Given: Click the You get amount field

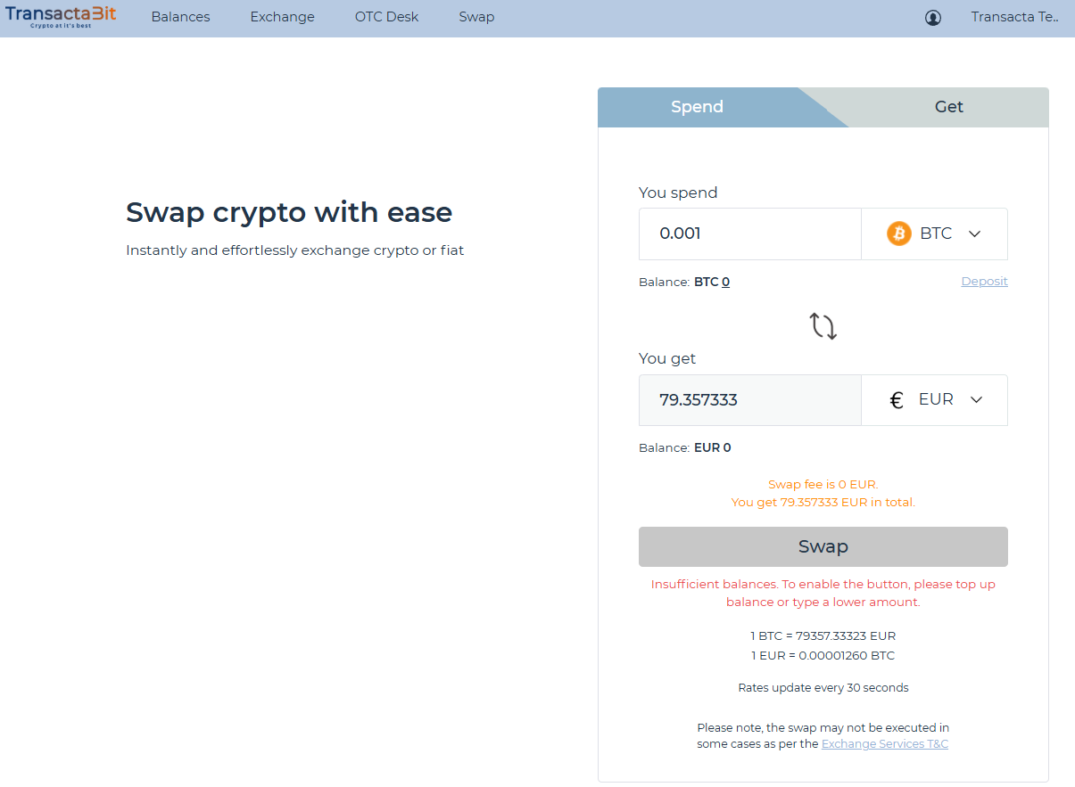Looking at the screenshot, I should pos(749,400).
